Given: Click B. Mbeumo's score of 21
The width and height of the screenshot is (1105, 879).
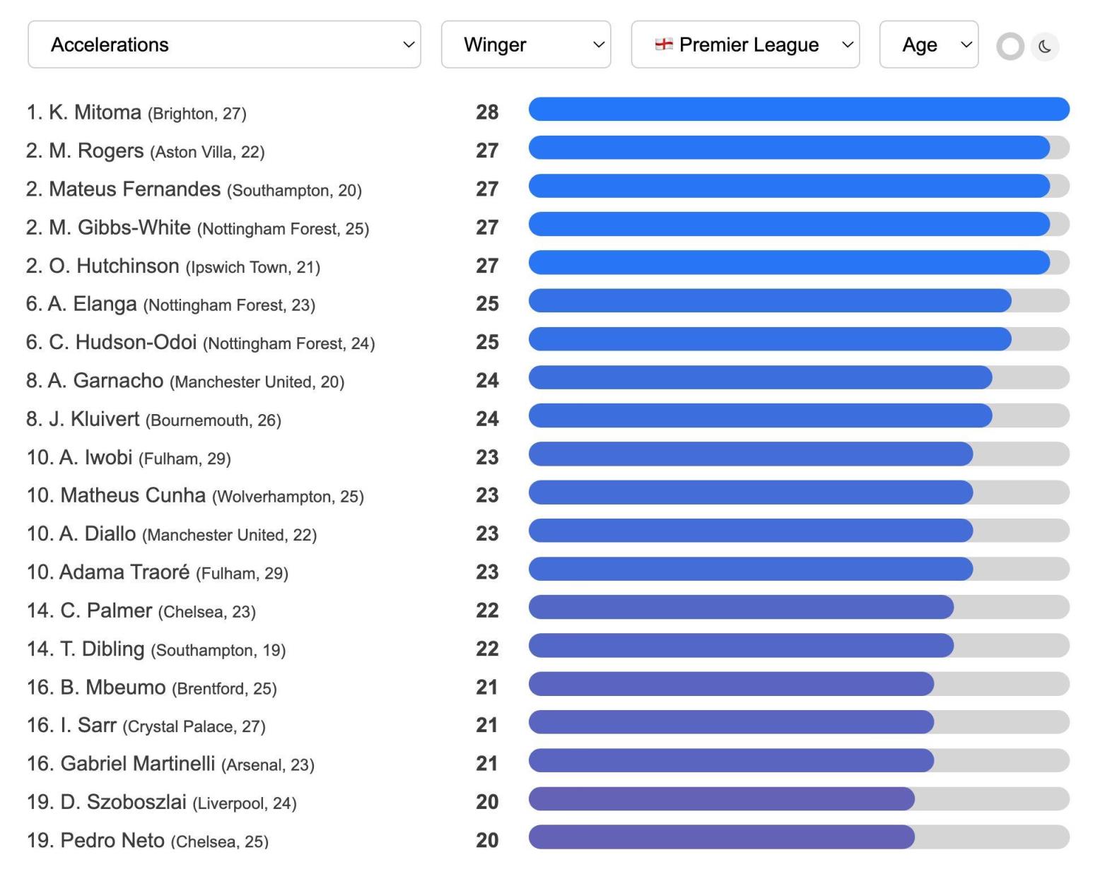Looking at the screenshot, I should [x=487, y=687].
